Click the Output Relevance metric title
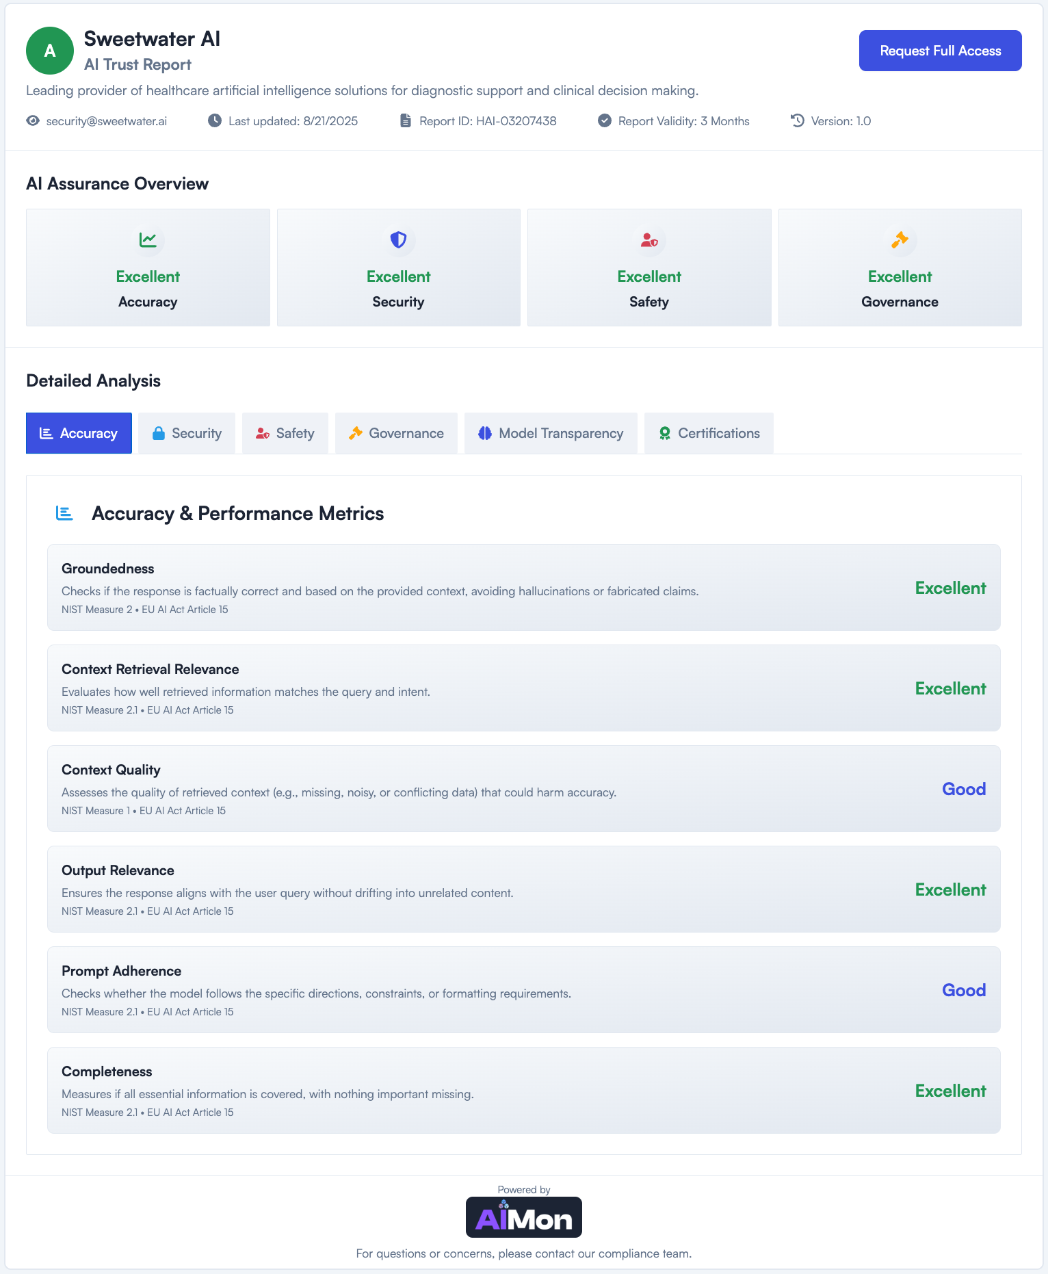Image resolution: width=1048 pixels, height=1274 pixels. click(x=118, y=870)
